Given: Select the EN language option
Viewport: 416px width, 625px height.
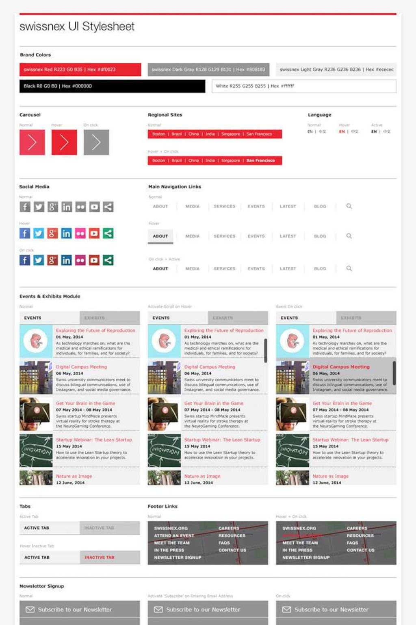Looking at the screenshot, I should pos(310,131).
